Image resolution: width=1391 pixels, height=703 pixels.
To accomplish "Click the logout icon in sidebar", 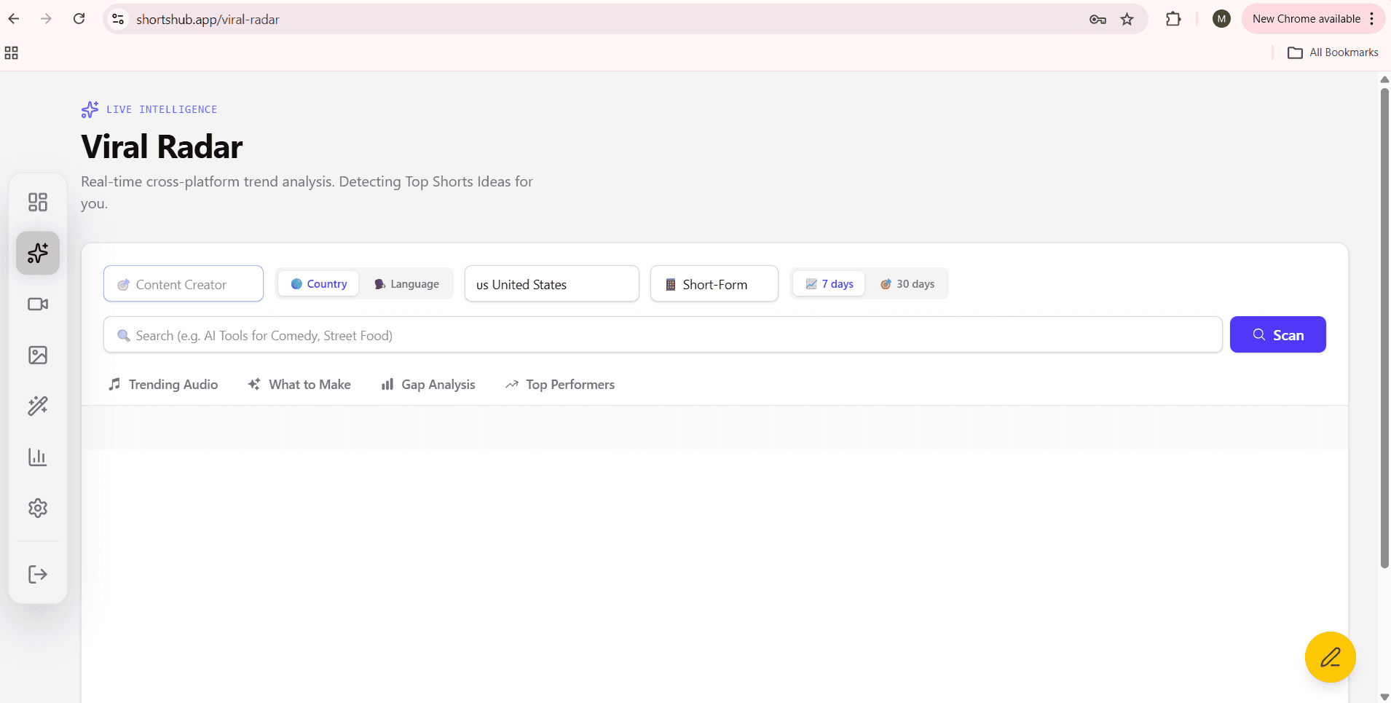I will pyautogui.click(x=38, y=574).
